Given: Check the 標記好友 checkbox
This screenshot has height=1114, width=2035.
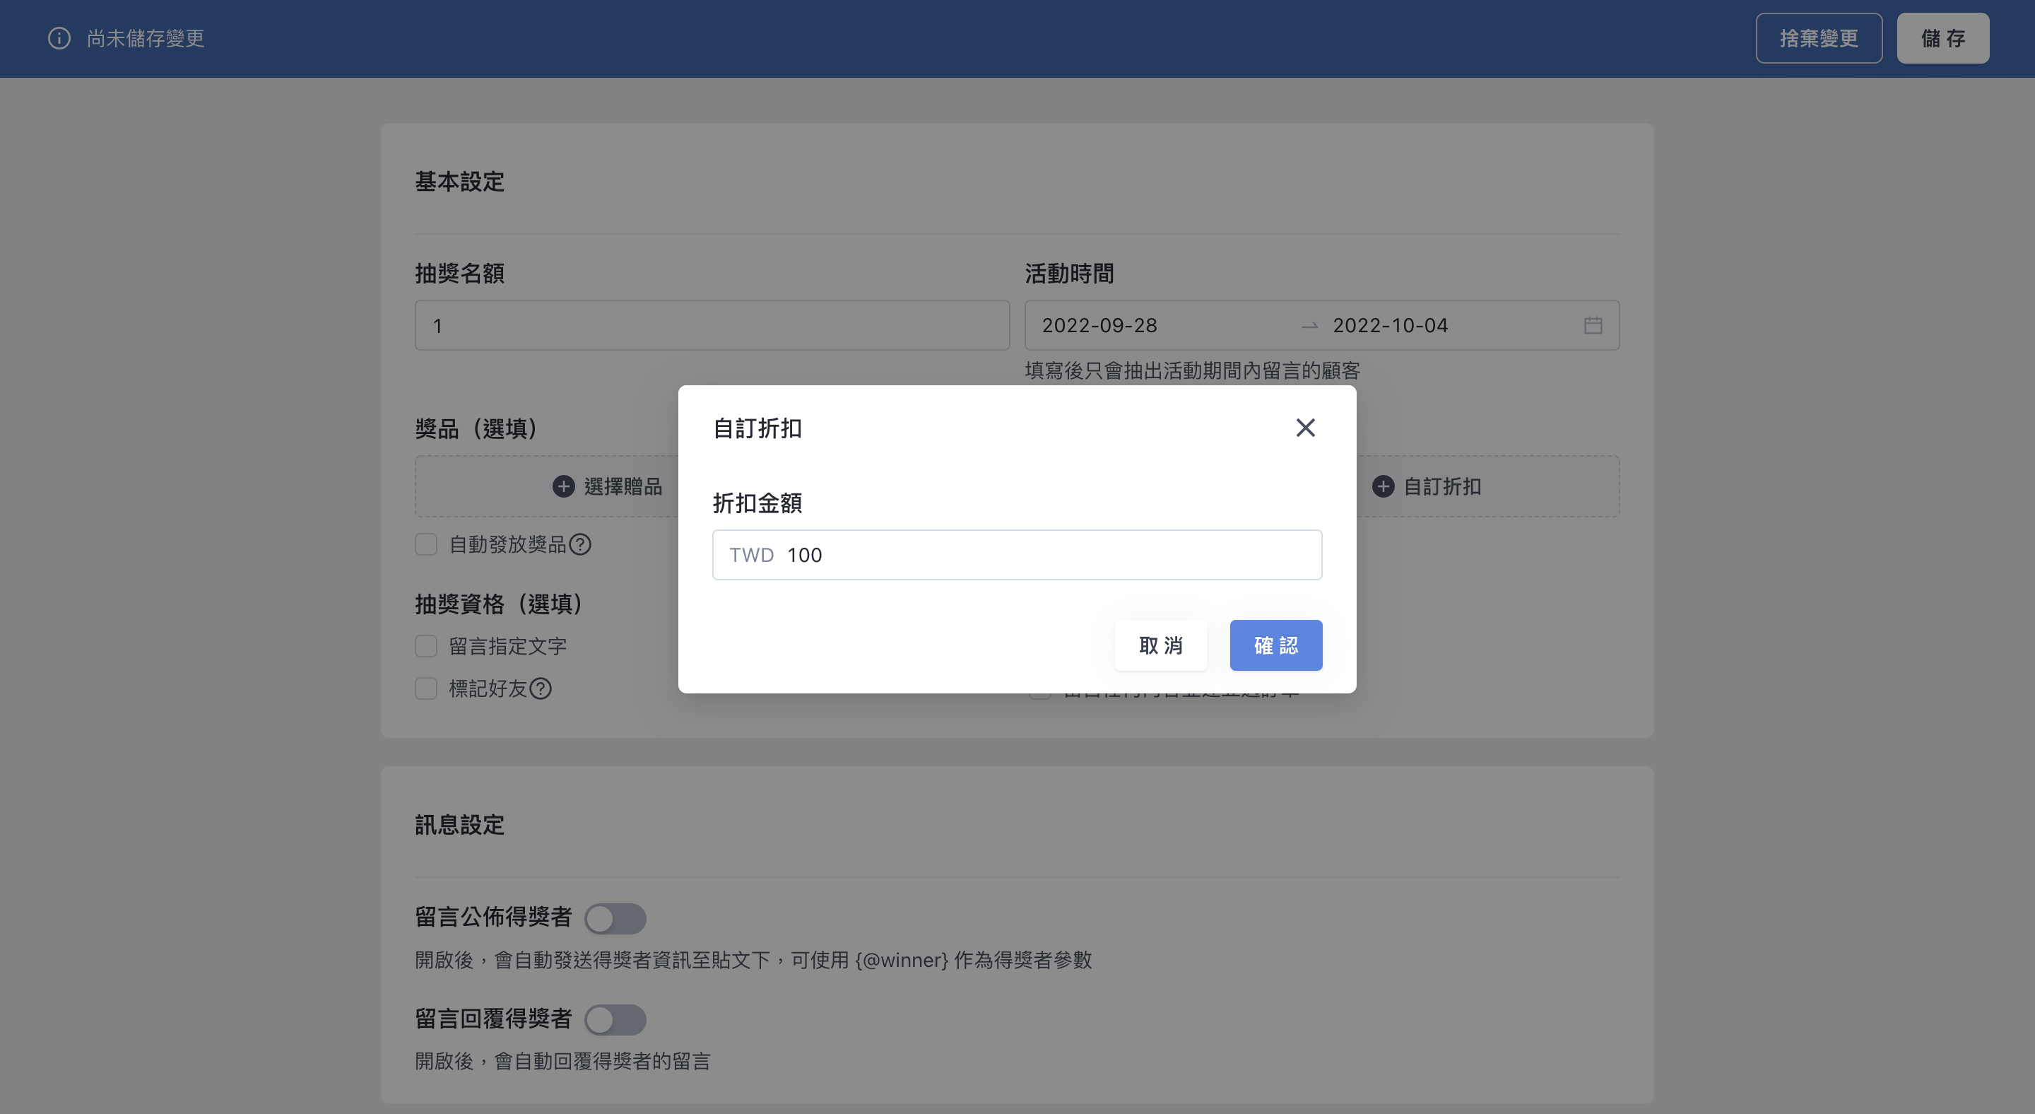Looking at the screenshot, I should [426, 688].
